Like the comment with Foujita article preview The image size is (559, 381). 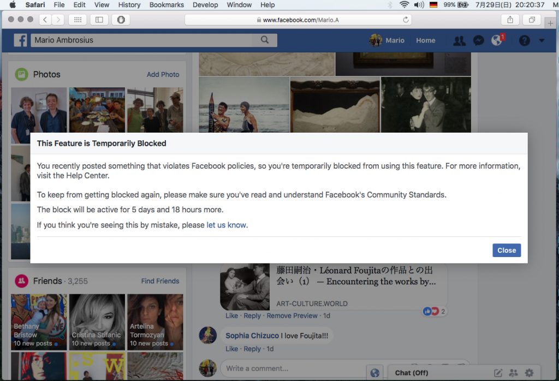coord(231,315)
